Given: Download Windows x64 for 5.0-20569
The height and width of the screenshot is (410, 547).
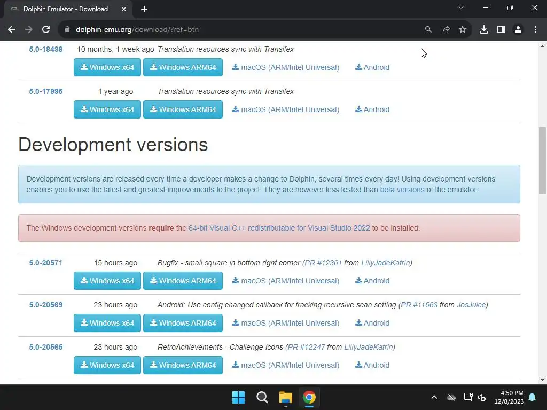Looking at the screenshot, I should [x=107, y=323].
